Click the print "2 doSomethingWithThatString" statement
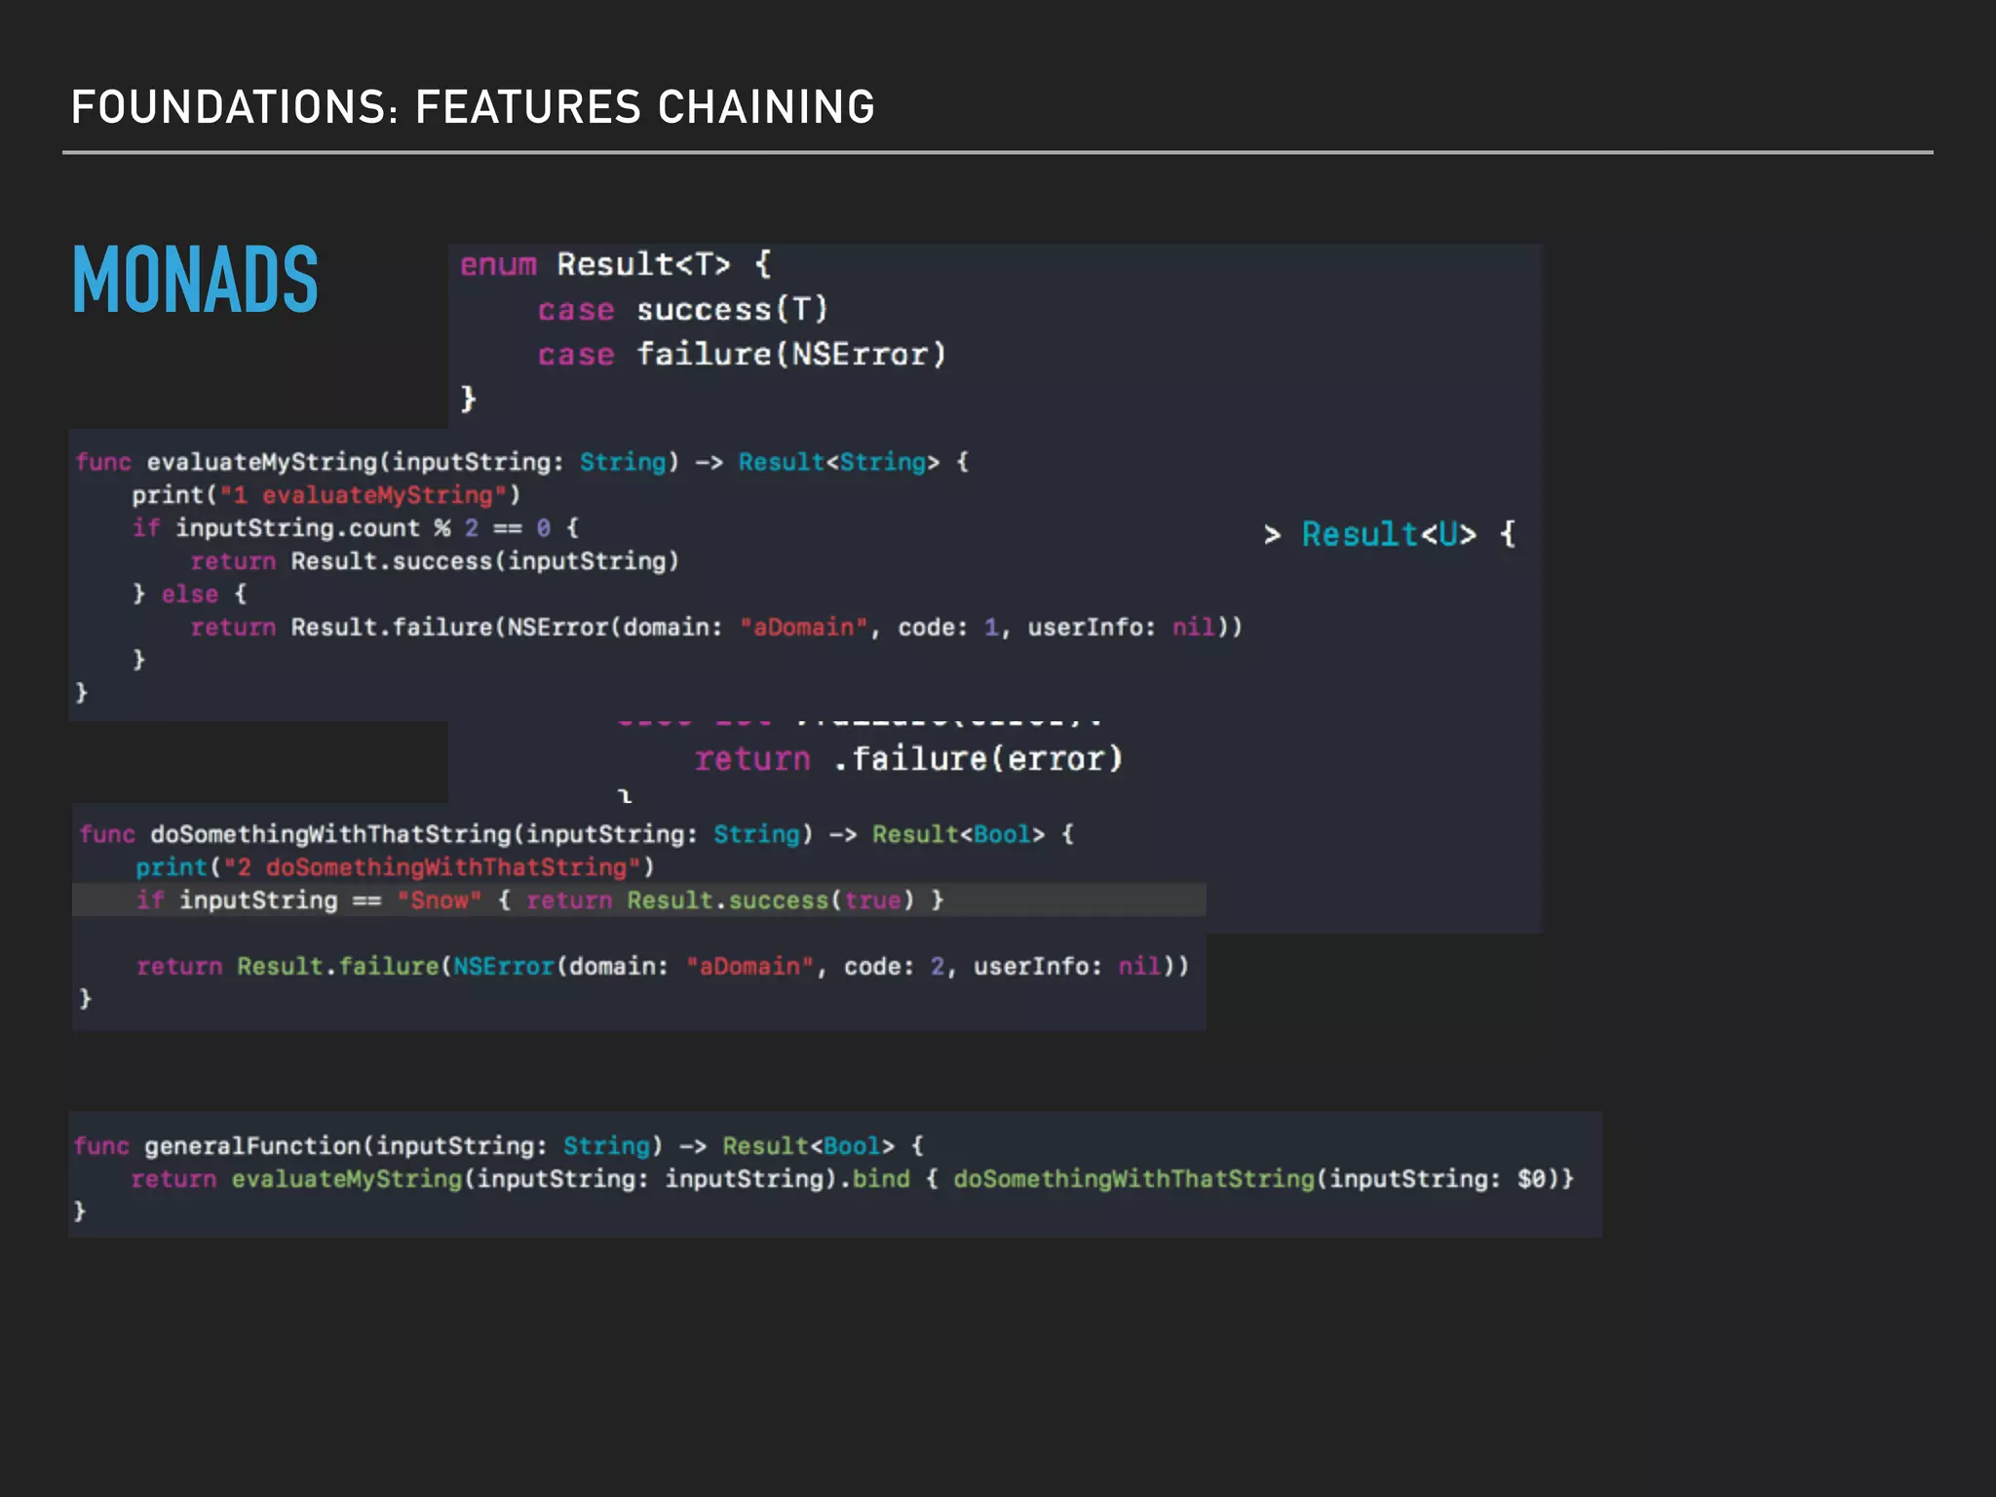The height and width of the screenshot is (1497, 1996). coord(395,867)
